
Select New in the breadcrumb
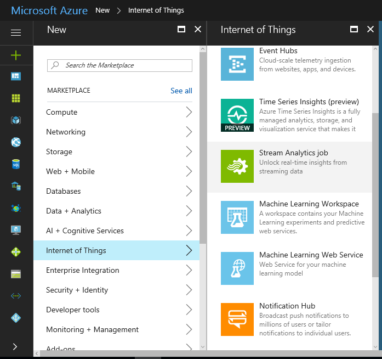click(x=102, y=10)
